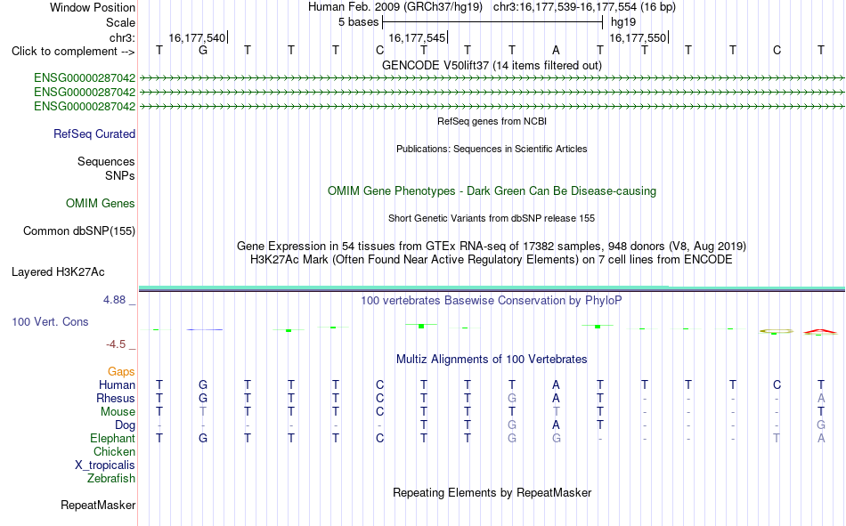This screenshot has width=846, height=526.
Task: Open the first ENSG00000287042 transcript label
Action: point(85,77)
